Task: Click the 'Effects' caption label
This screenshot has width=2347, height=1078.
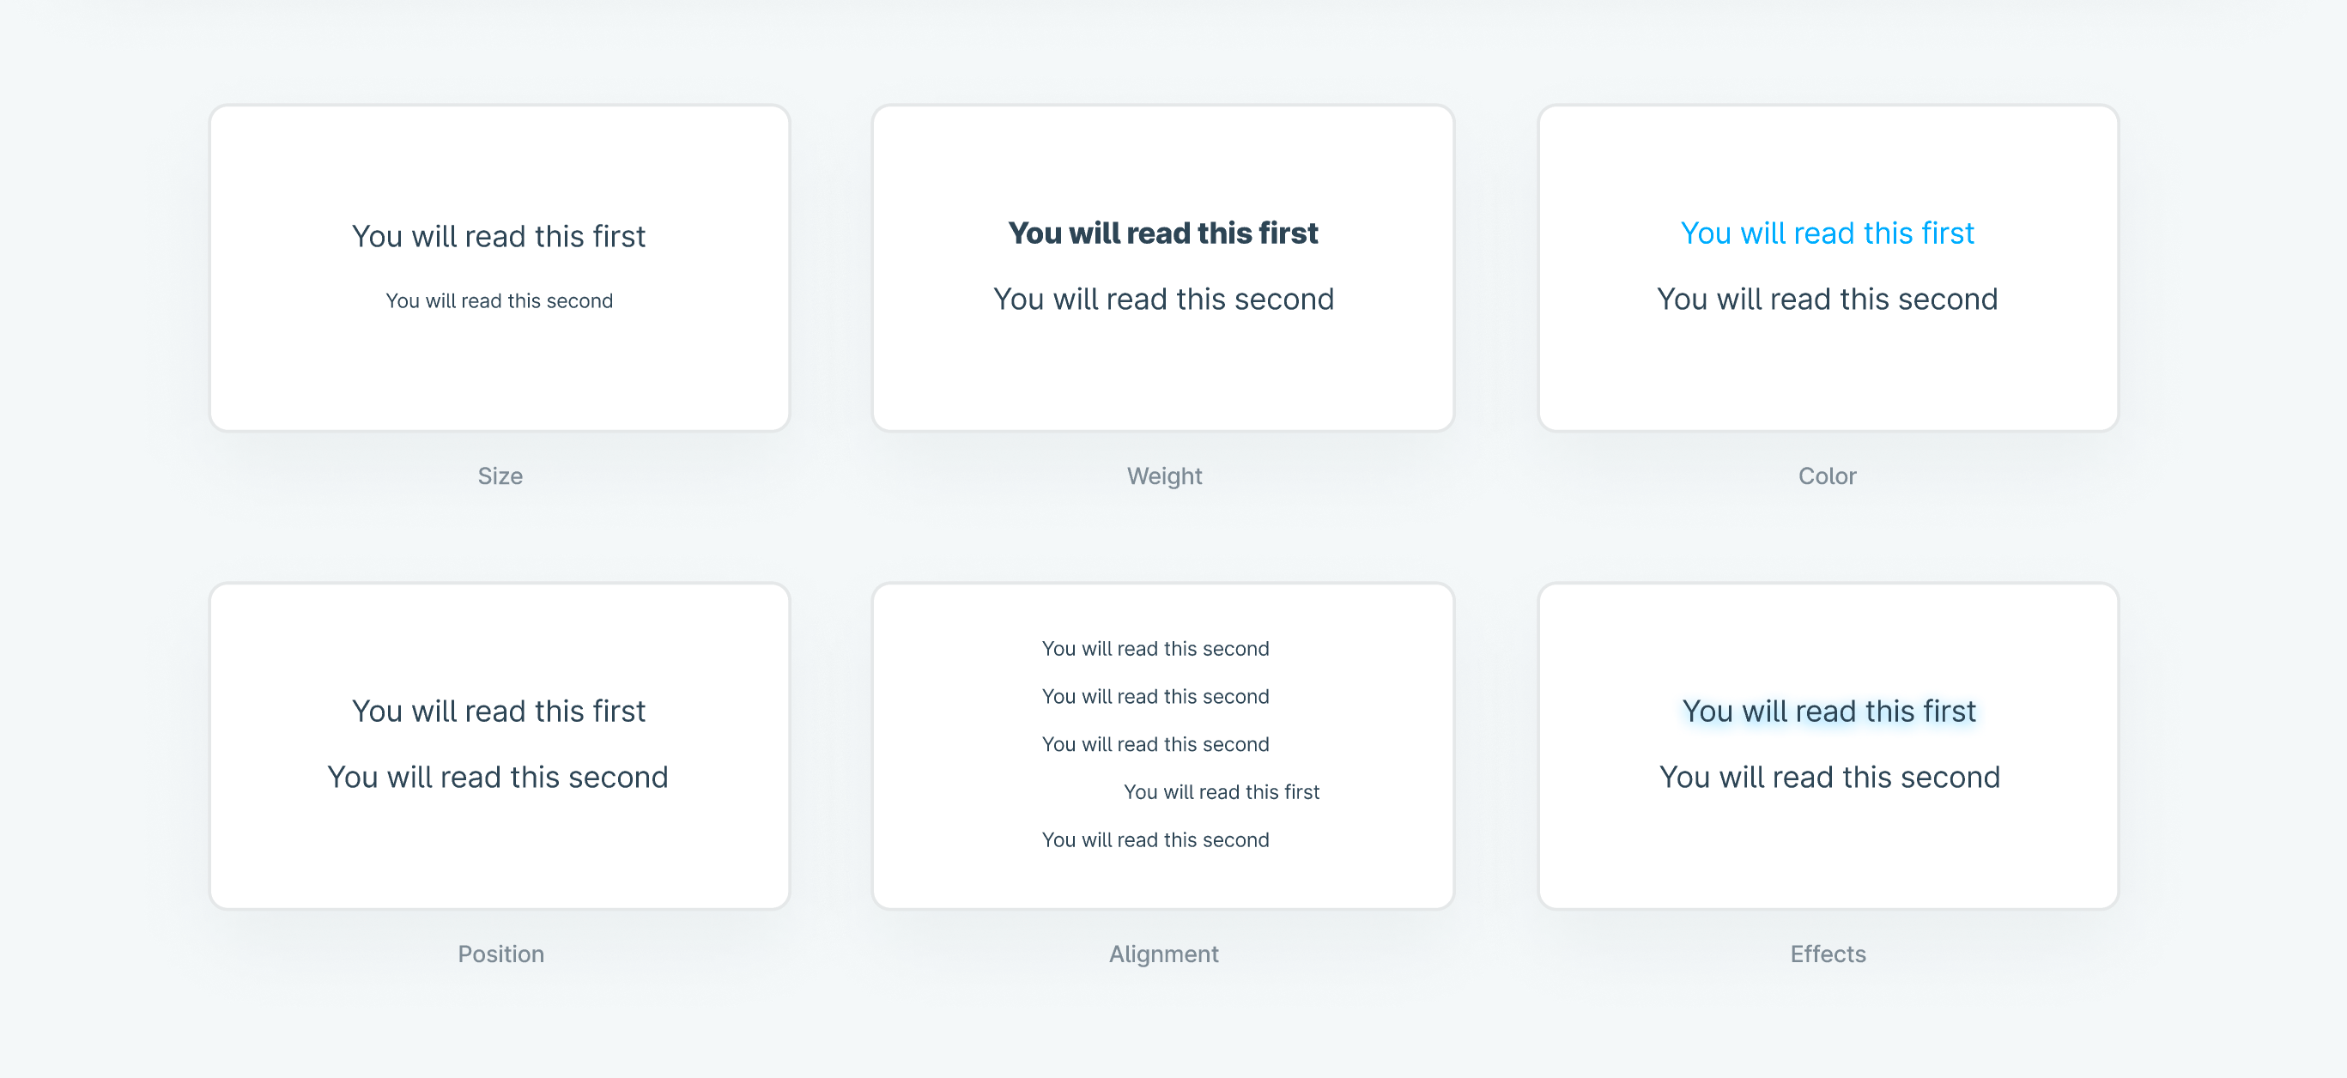Action: point(1828,954)
